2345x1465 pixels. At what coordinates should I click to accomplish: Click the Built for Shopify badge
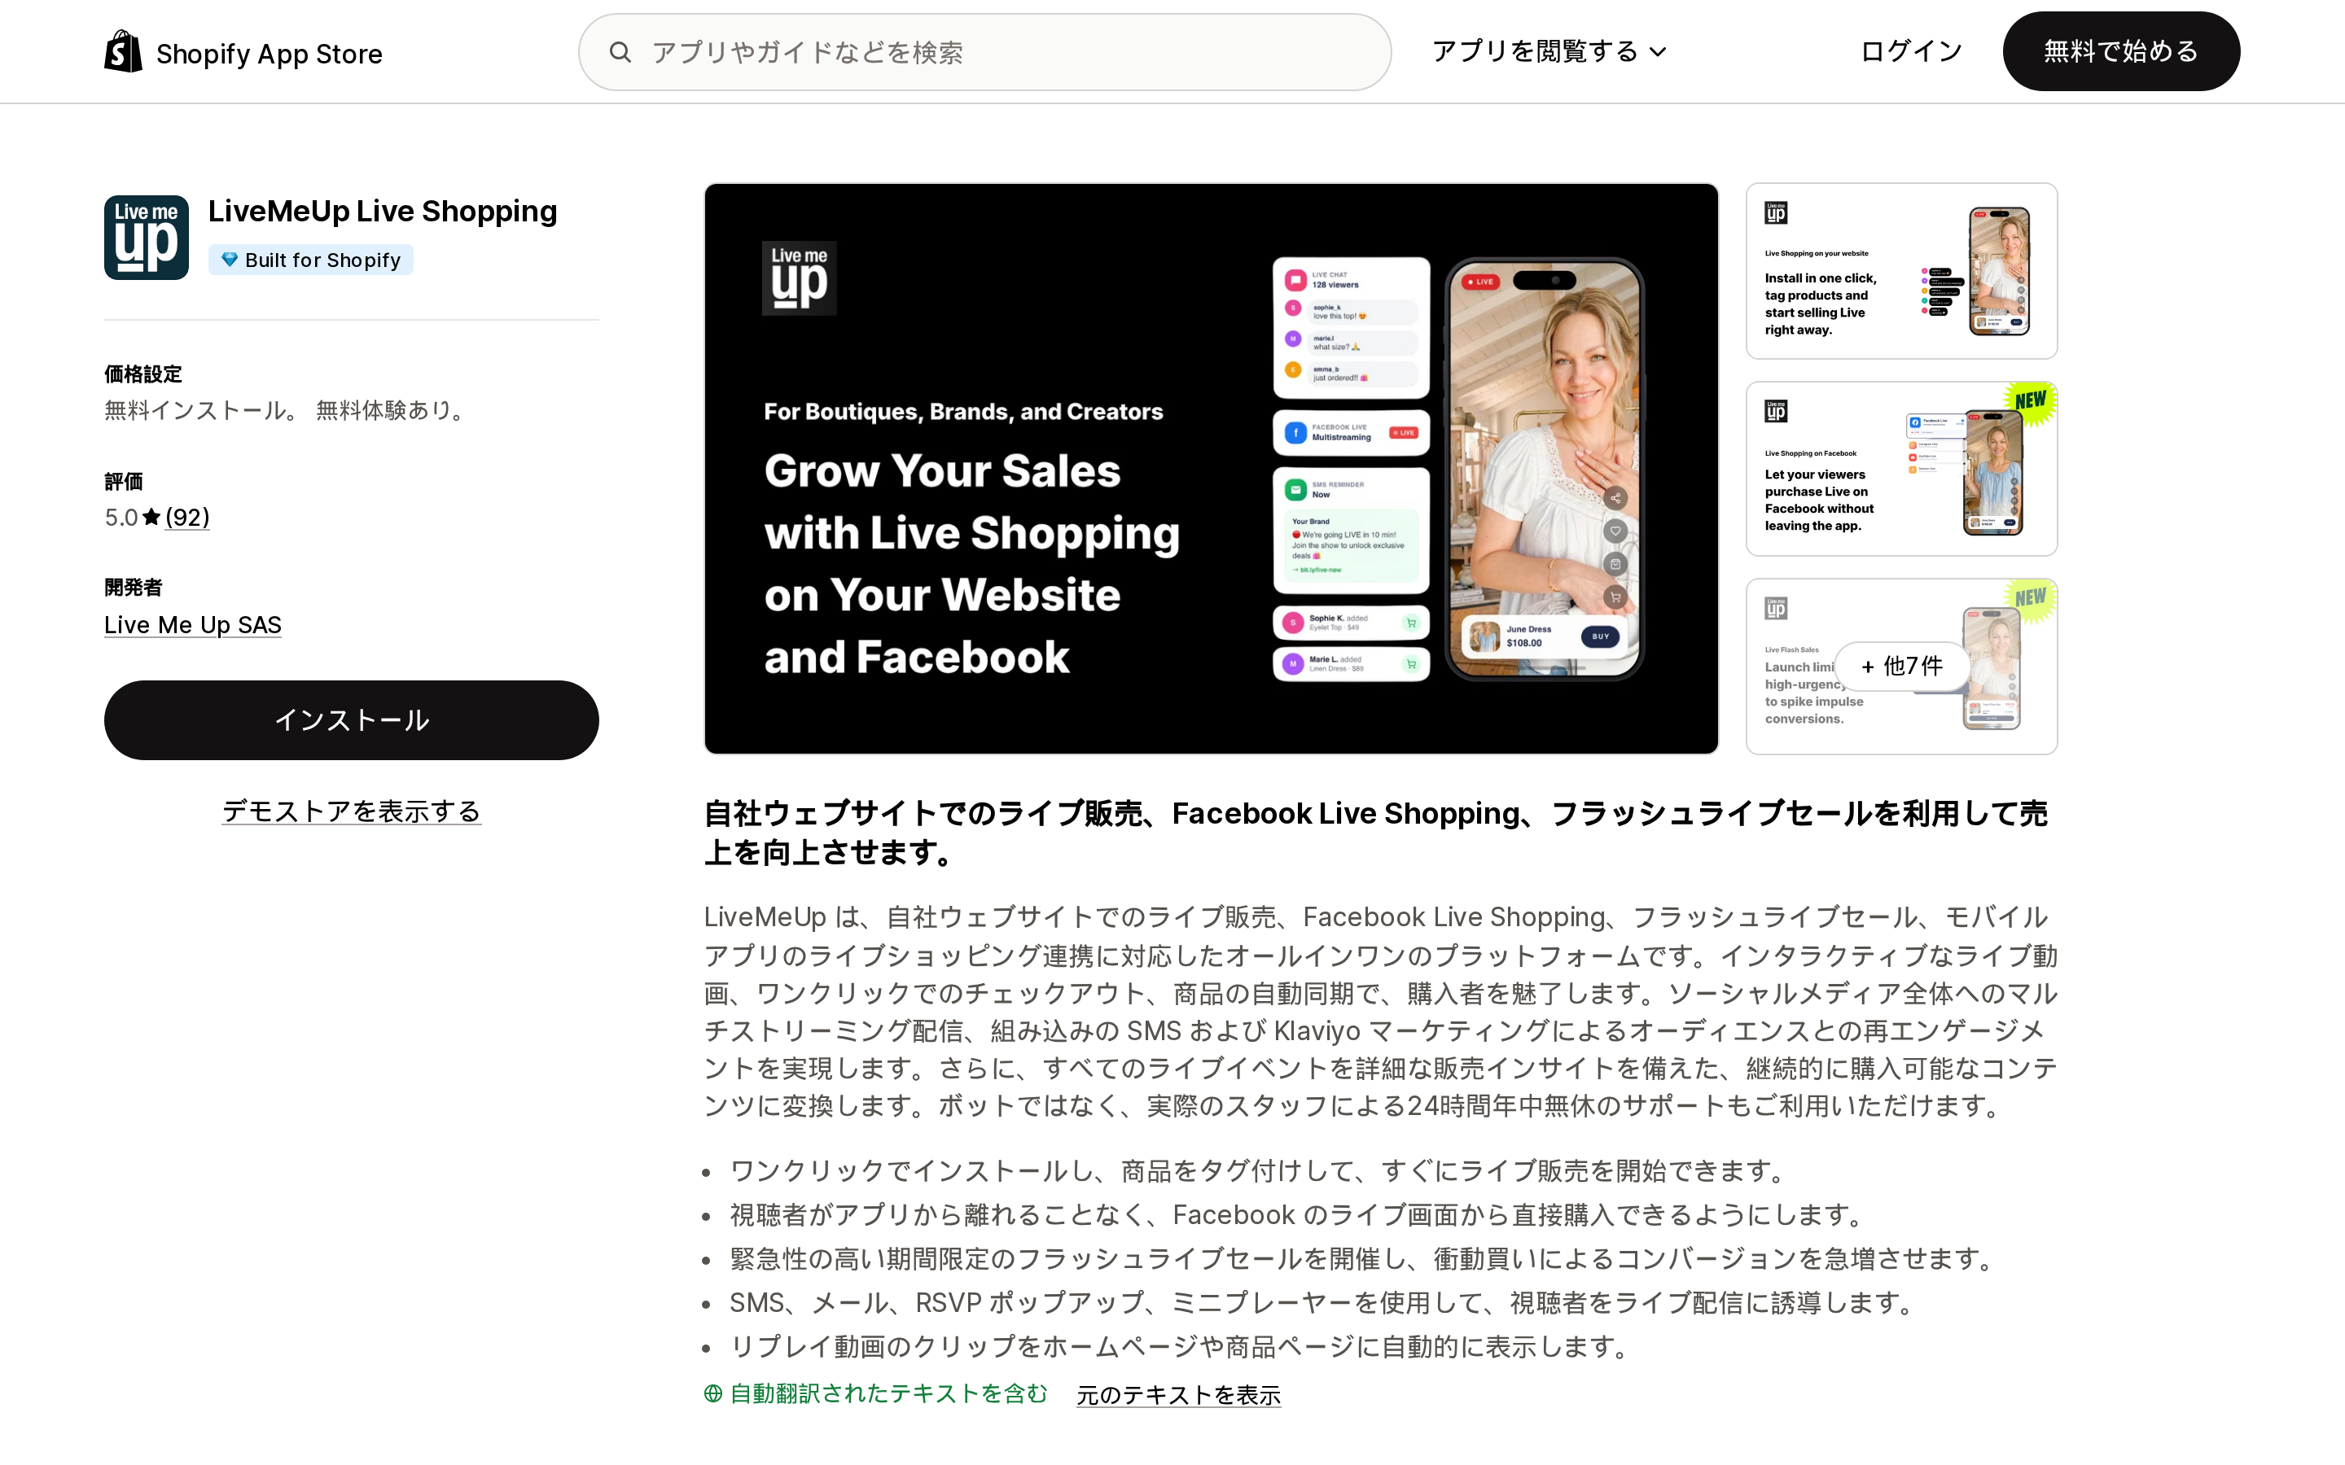pyautogui.click(x=311, y=260)
